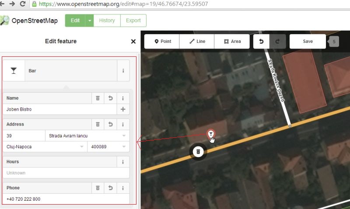Click the round trash button on the map
350x209 pixels.
point(198,152)
